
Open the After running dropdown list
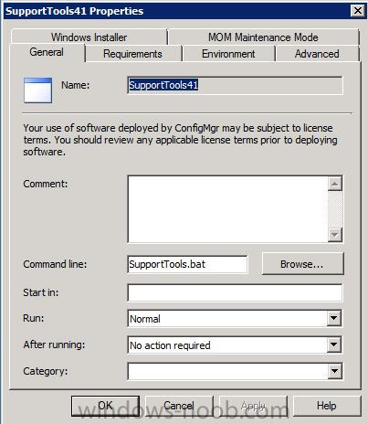tap(334, 344)
